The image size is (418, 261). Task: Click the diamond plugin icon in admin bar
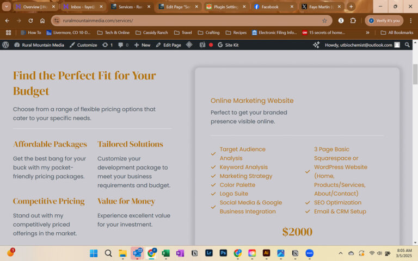[189, 45]
